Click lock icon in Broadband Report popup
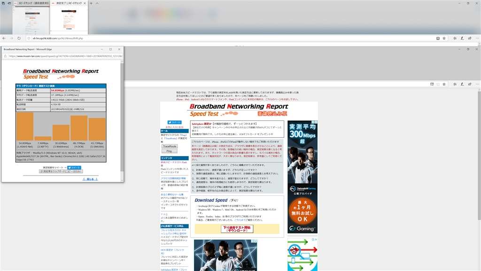This screenshot has height=271, width=481. click(5, 56)
